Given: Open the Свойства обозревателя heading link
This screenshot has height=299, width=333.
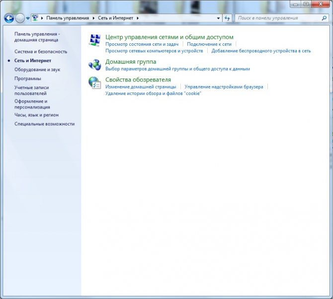Looking at the screenshot, I should coord(138,80).
